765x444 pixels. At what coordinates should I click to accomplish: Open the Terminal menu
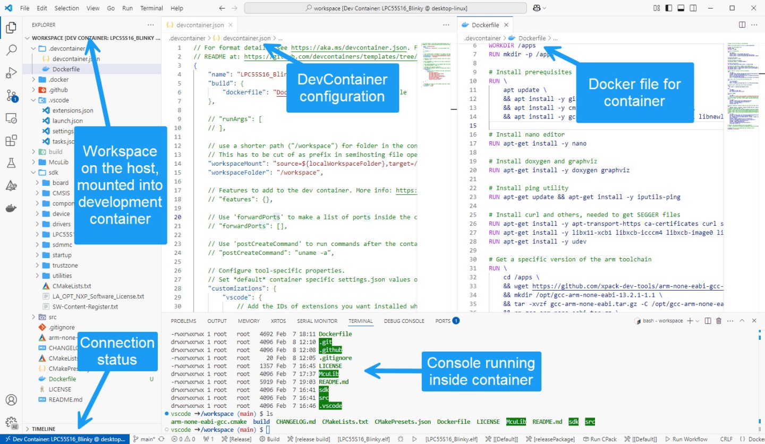(x=151, y=8)
